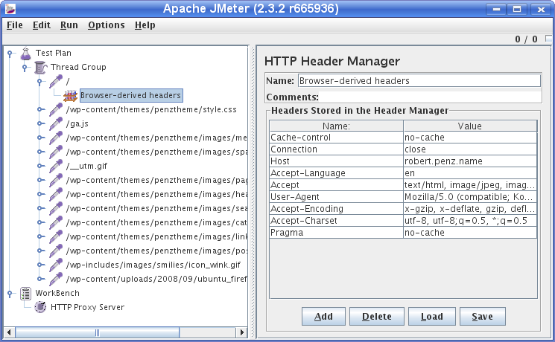Click the pipette icon beside images/cat entry
The height and width of the screenshot is (342, 555).
point(56,223)
